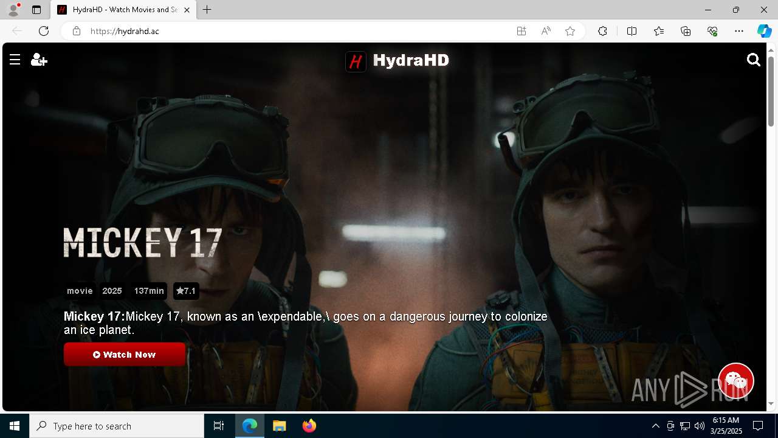Open Collections in Edge toolbar

tap(686, 31)
